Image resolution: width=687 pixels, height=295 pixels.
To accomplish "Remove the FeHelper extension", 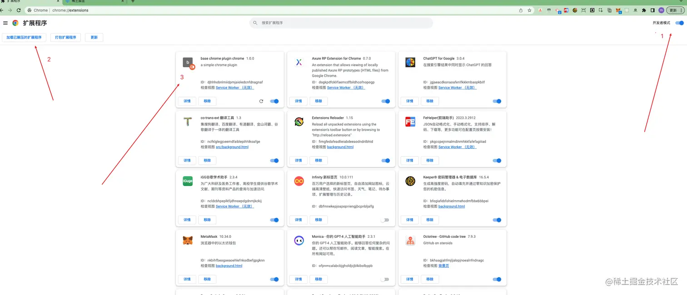I will (430, 161).
